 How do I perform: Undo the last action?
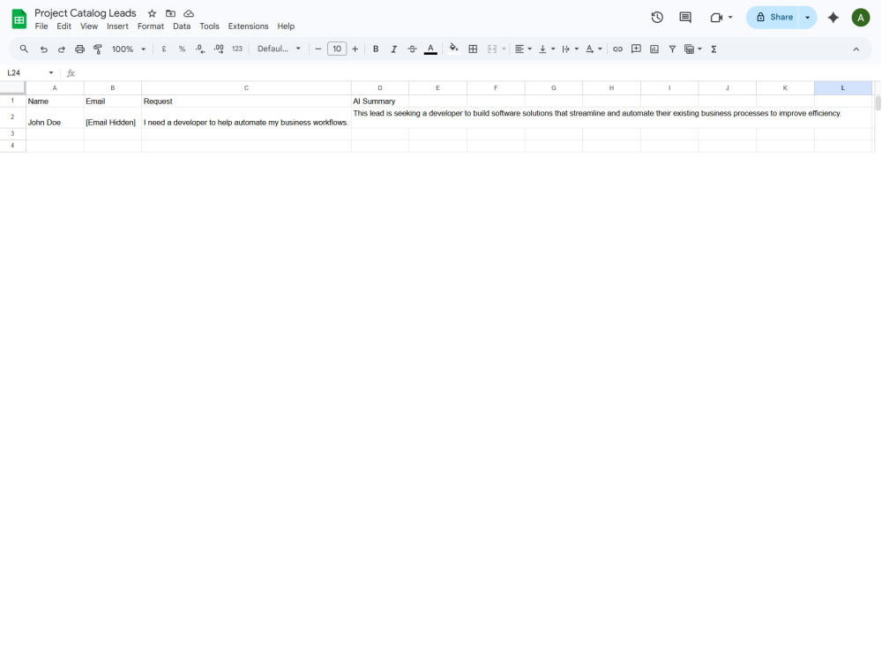(x=43, y=49)
